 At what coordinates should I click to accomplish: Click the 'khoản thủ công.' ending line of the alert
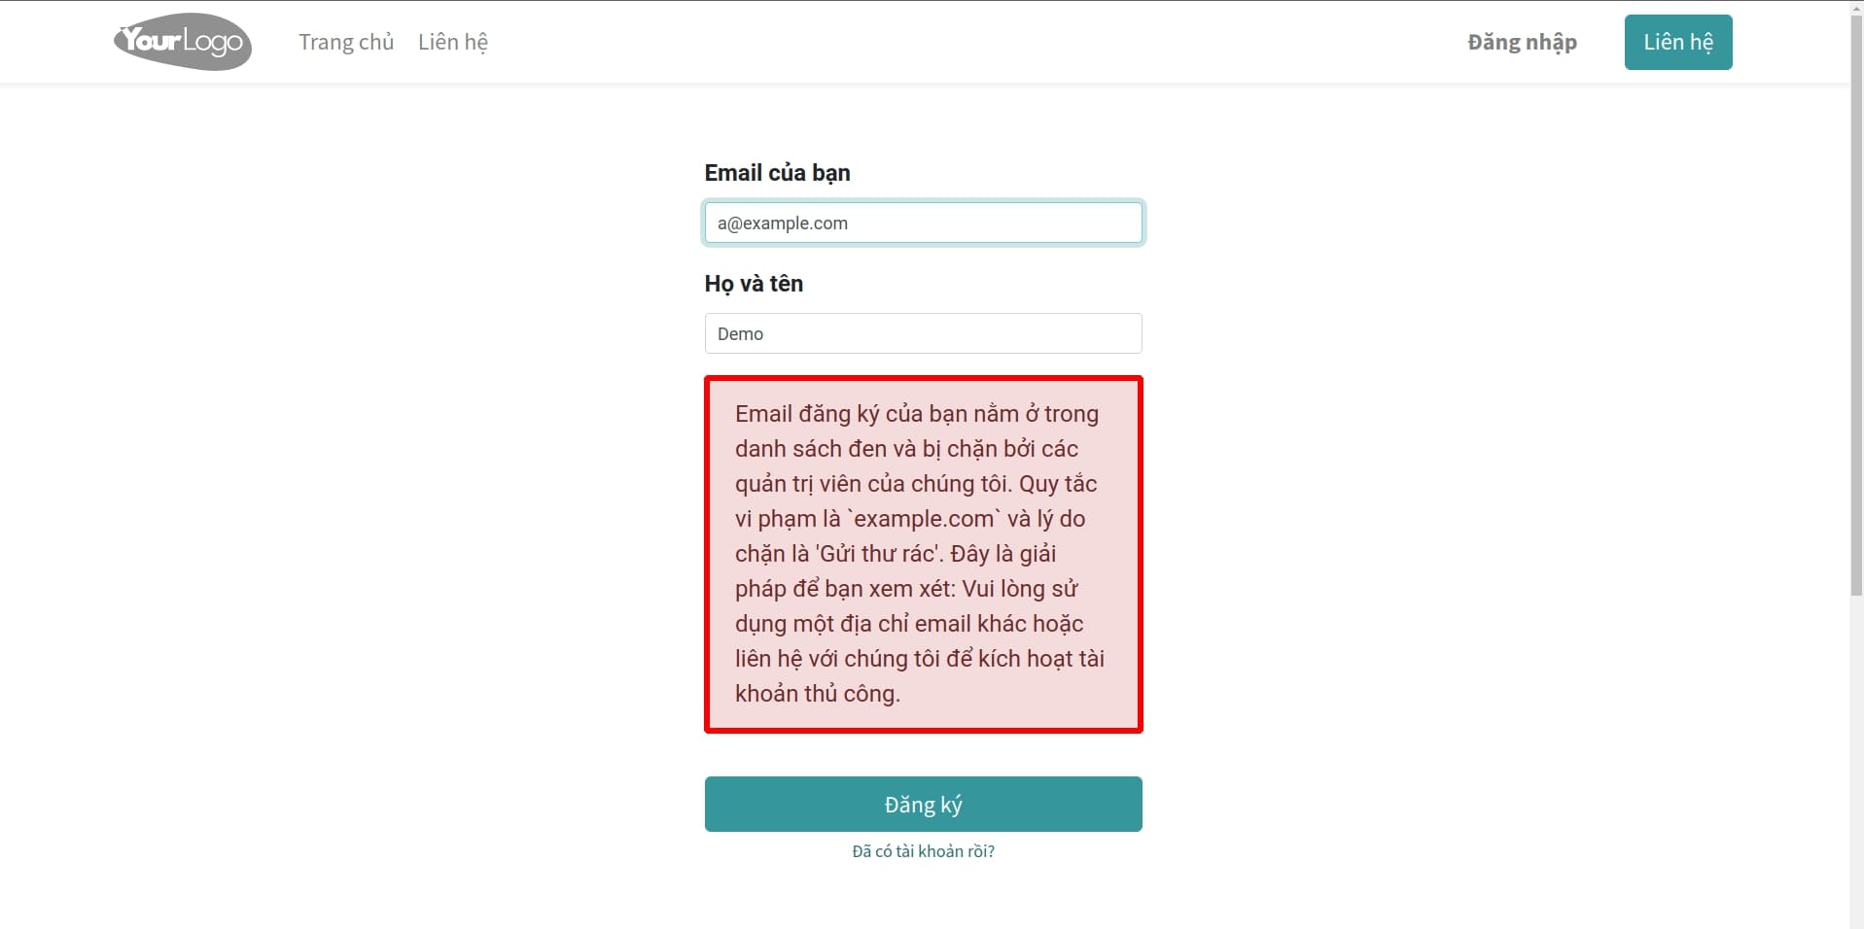coord(818,694)
